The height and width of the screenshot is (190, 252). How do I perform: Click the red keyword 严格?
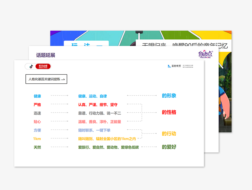37,105
